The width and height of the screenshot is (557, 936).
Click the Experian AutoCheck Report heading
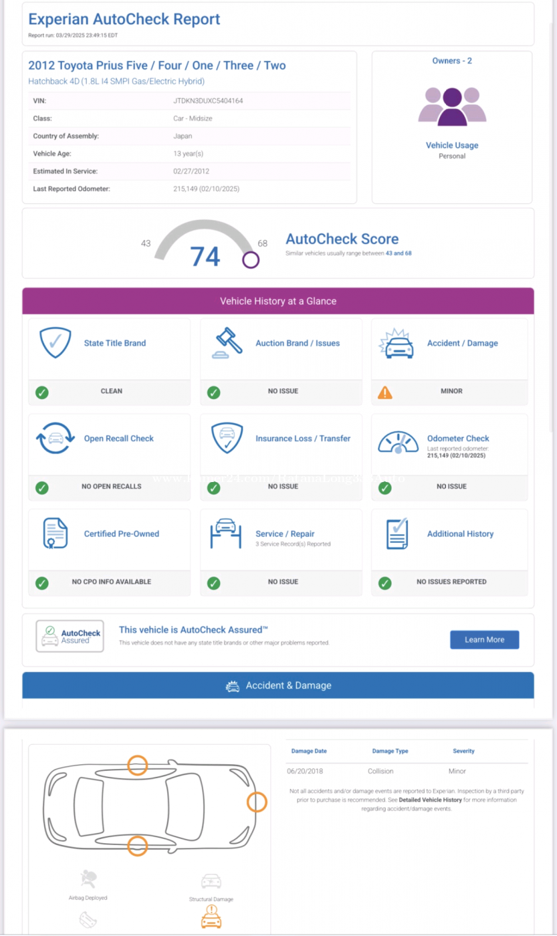tap(124, 19)
